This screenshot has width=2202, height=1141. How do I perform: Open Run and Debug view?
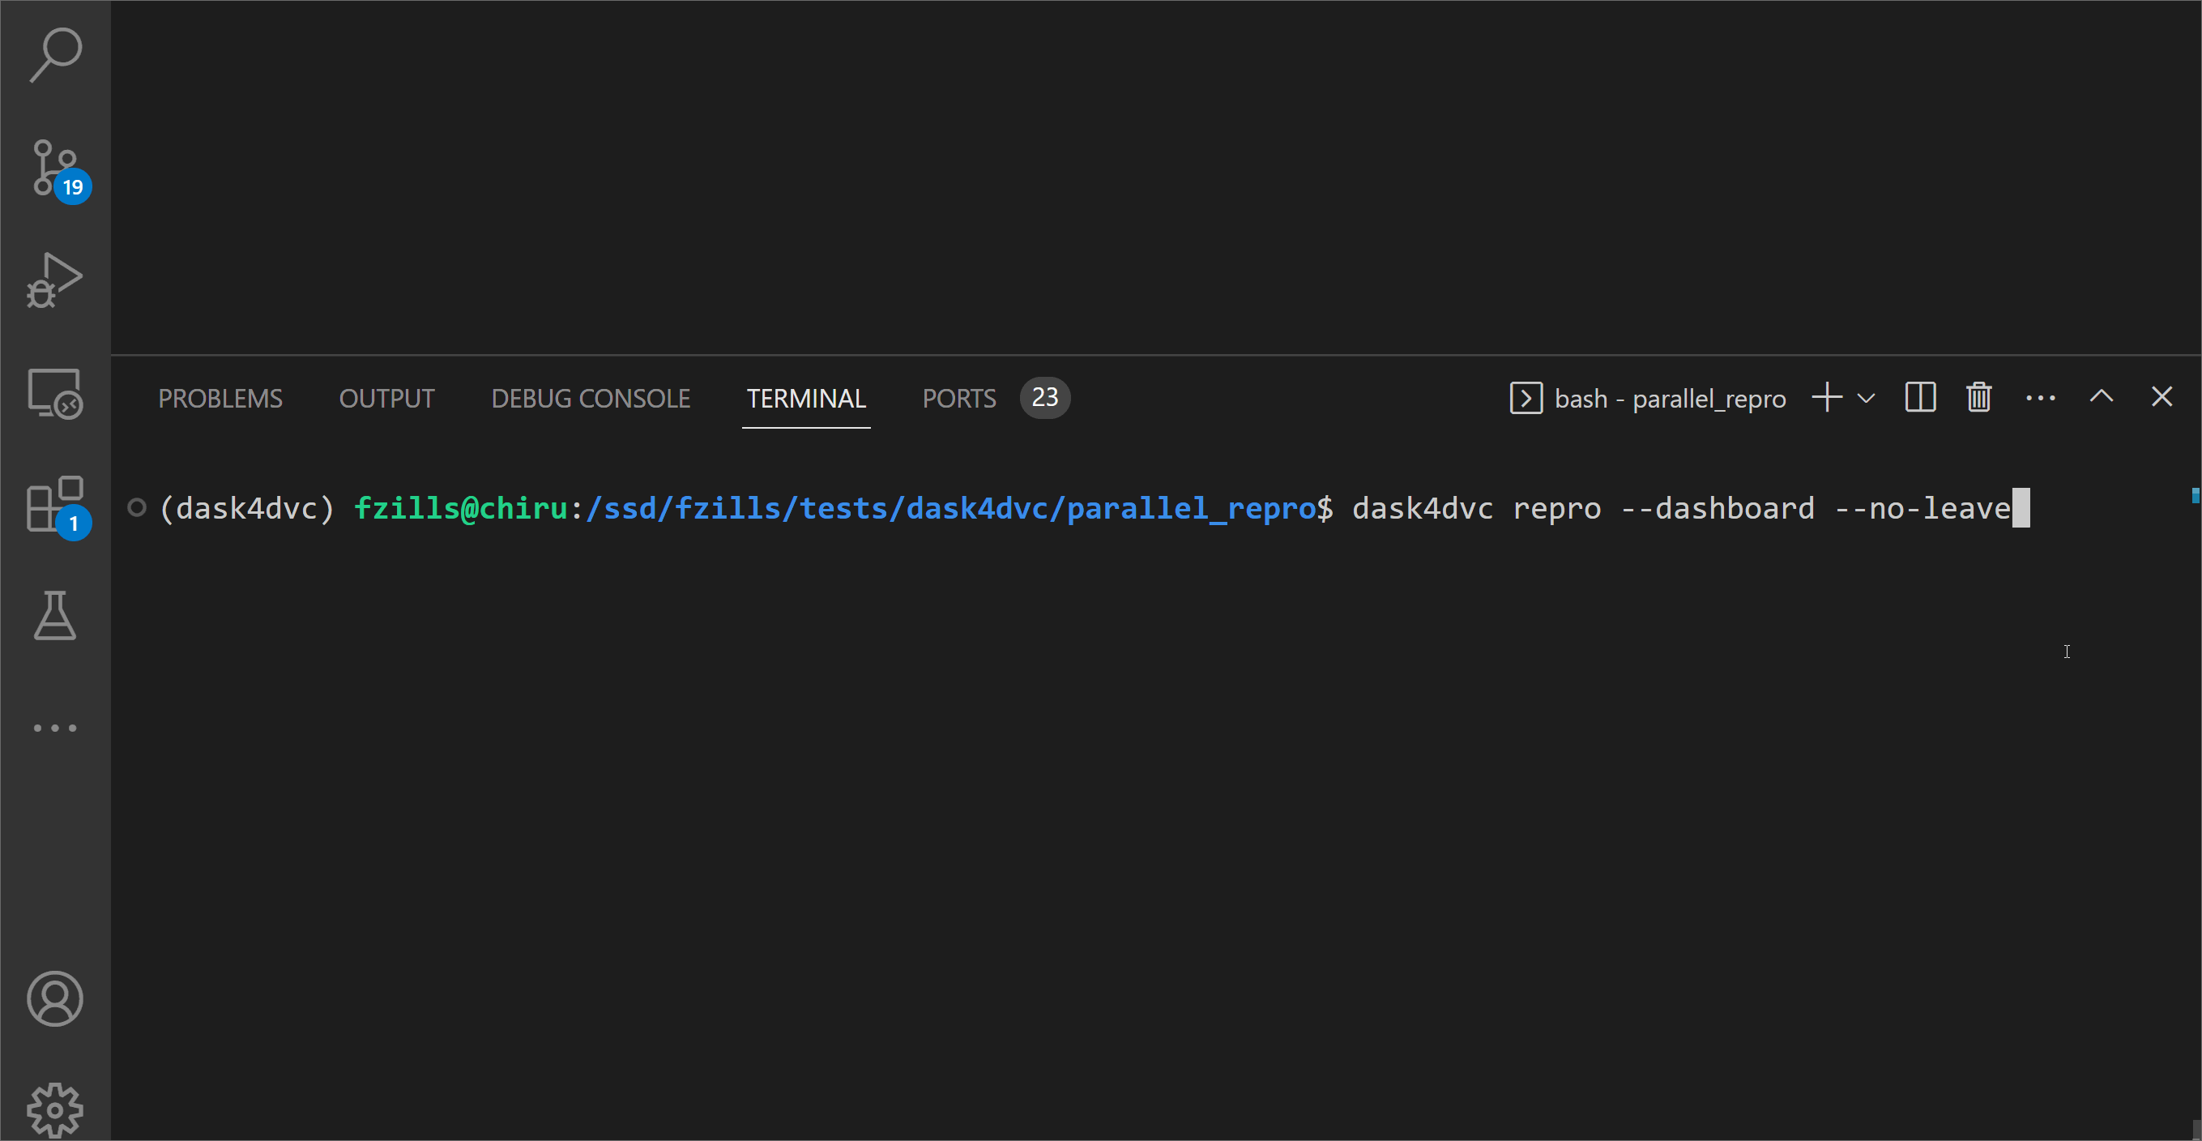[x=56, y=280]
